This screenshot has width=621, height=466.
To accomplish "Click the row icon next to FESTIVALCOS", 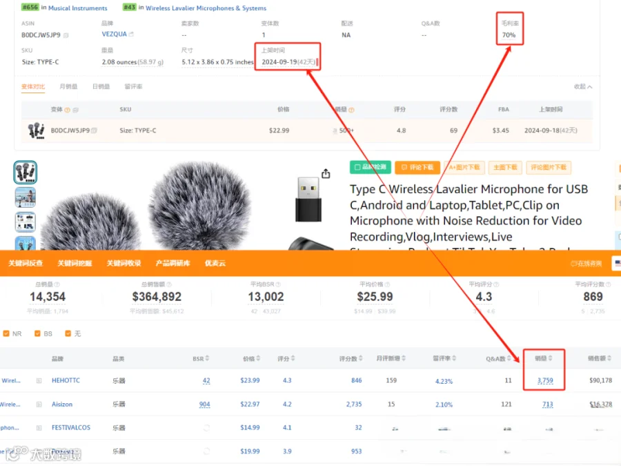I will (39, 428).
